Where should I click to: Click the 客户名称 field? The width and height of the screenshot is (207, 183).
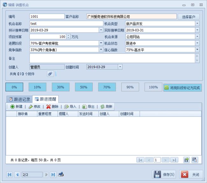coord(132,17)
